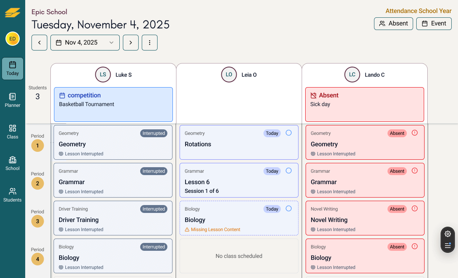Open the three-dot more options menu
The height and width of the screenshot is (278, 458).
(x=150, y=43)
